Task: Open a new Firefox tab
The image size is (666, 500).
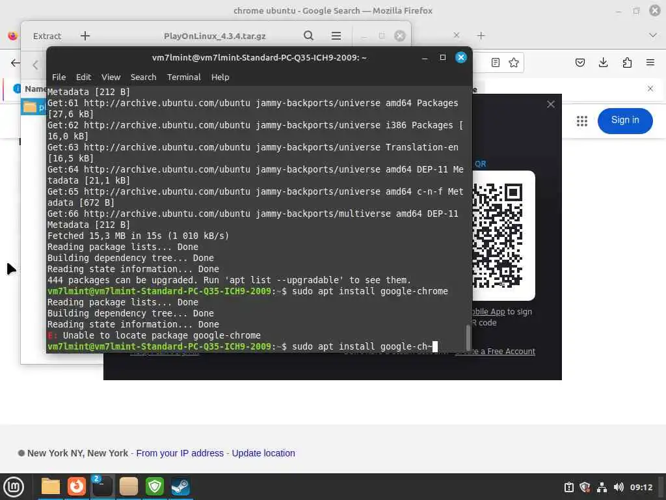Action: pyautogui.click(x=481, y=36)
